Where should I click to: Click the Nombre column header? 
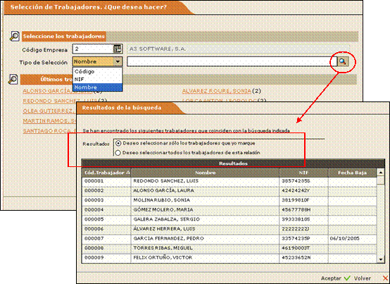coord(205,173)
